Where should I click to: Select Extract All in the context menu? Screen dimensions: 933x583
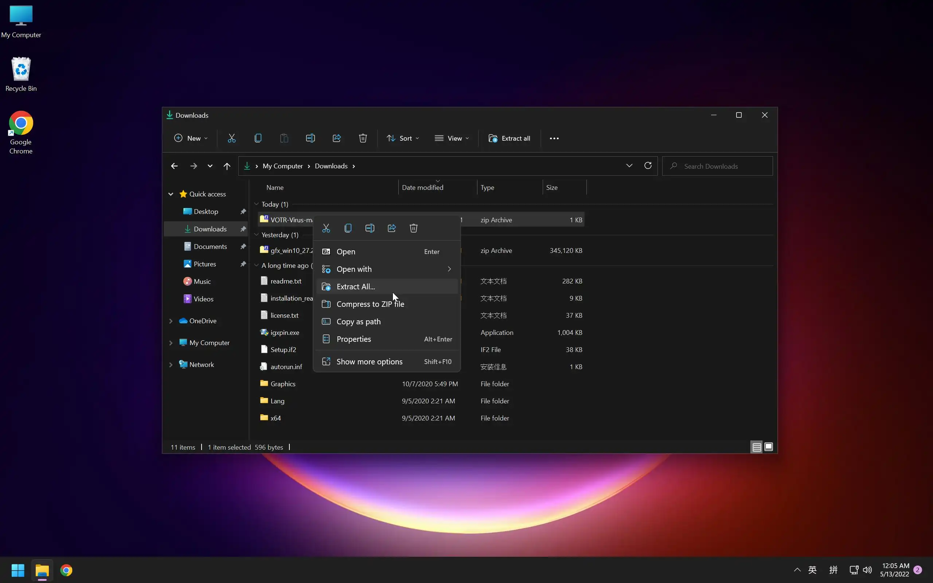pos(355,286)
